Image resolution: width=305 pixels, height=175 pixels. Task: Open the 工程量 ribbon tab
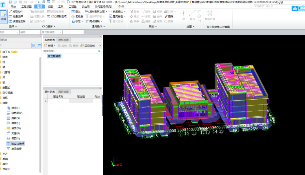pyautogui.click(x=73, y=7)
